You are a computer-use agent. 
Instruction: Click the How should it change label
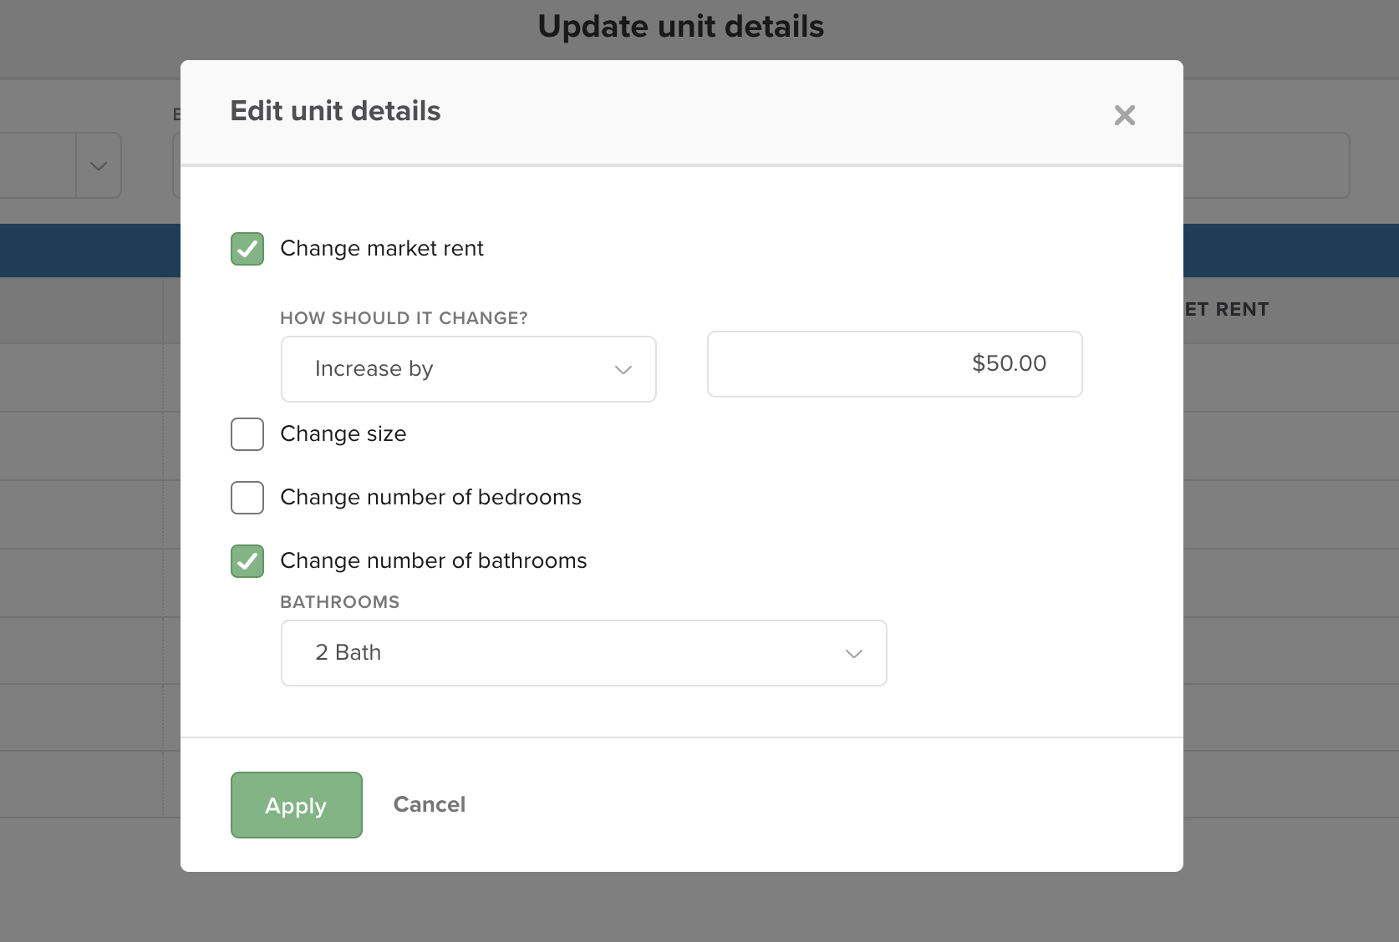(404, 318)
